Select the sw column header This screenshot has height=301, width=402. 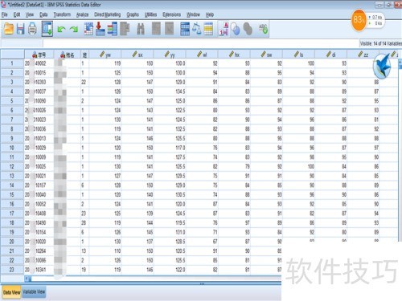click(x=266, y=55)
